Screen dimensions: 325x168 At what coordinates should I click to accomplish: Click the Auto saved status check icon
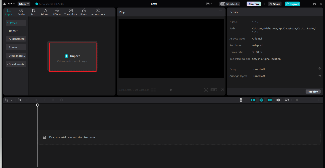(x=37, y=4)
